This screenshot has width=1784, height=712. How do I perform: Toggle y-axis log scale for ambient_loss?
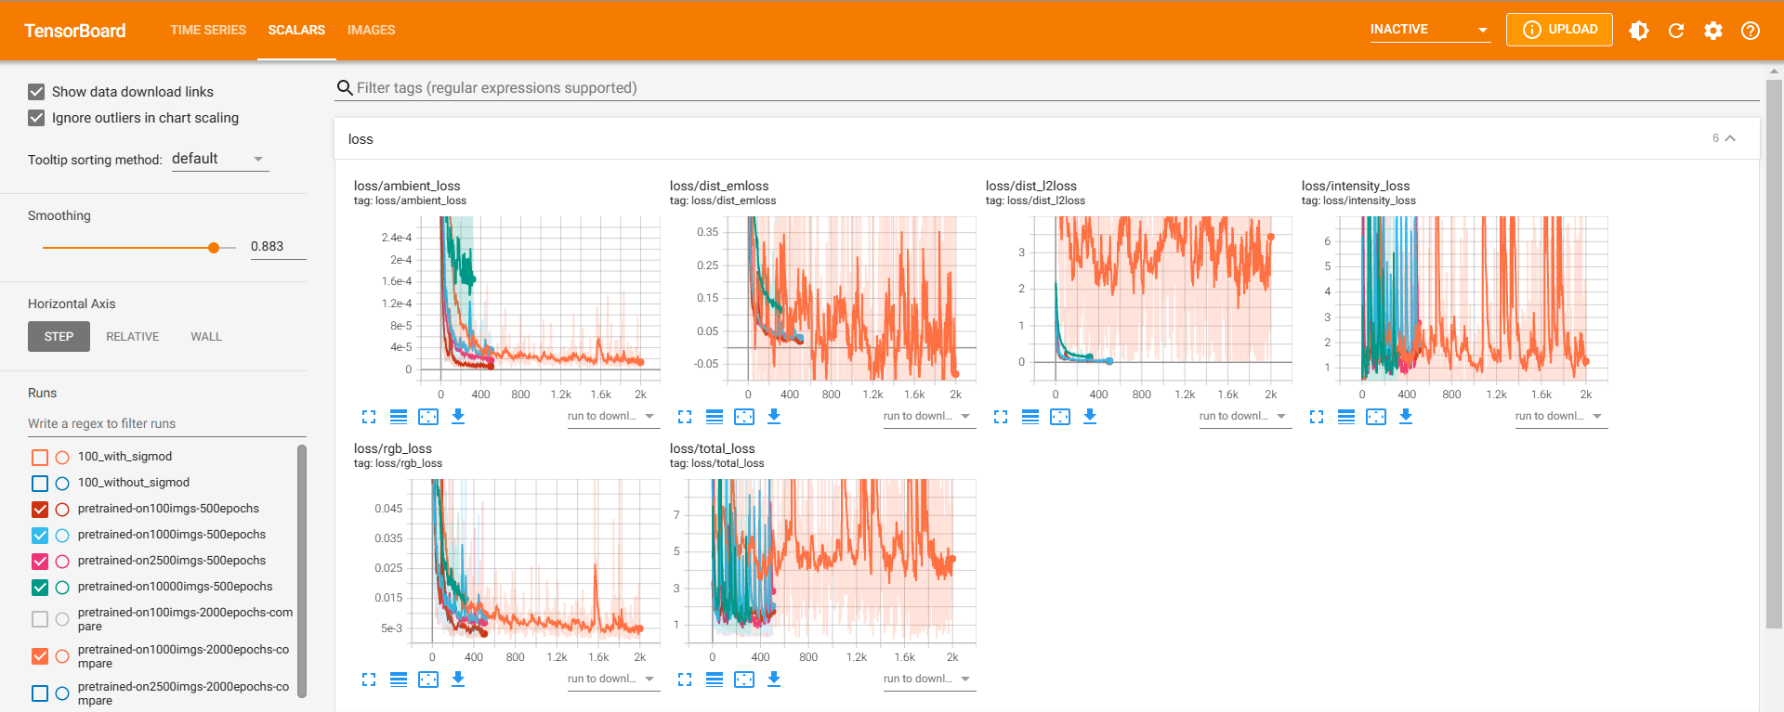(x=399, y=417)
